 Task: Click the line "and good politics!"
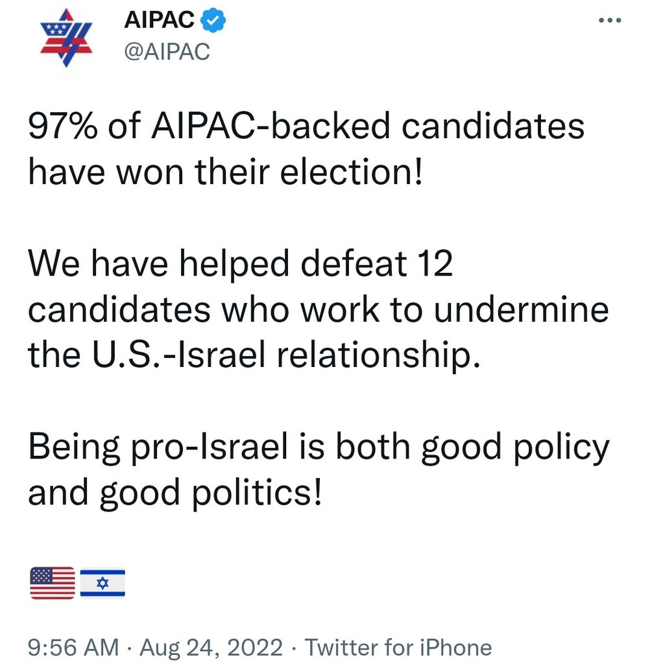pos(174,492)
